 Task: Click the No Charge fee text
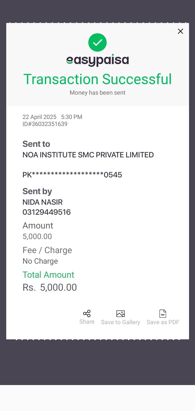pyautogui.click(x=40, y=261)
